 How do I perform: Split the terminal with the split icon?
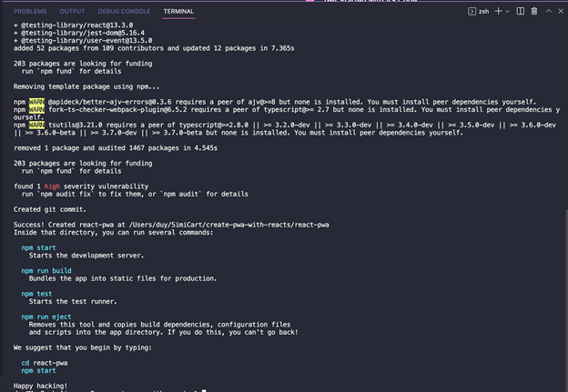click(x=520, y=11)
